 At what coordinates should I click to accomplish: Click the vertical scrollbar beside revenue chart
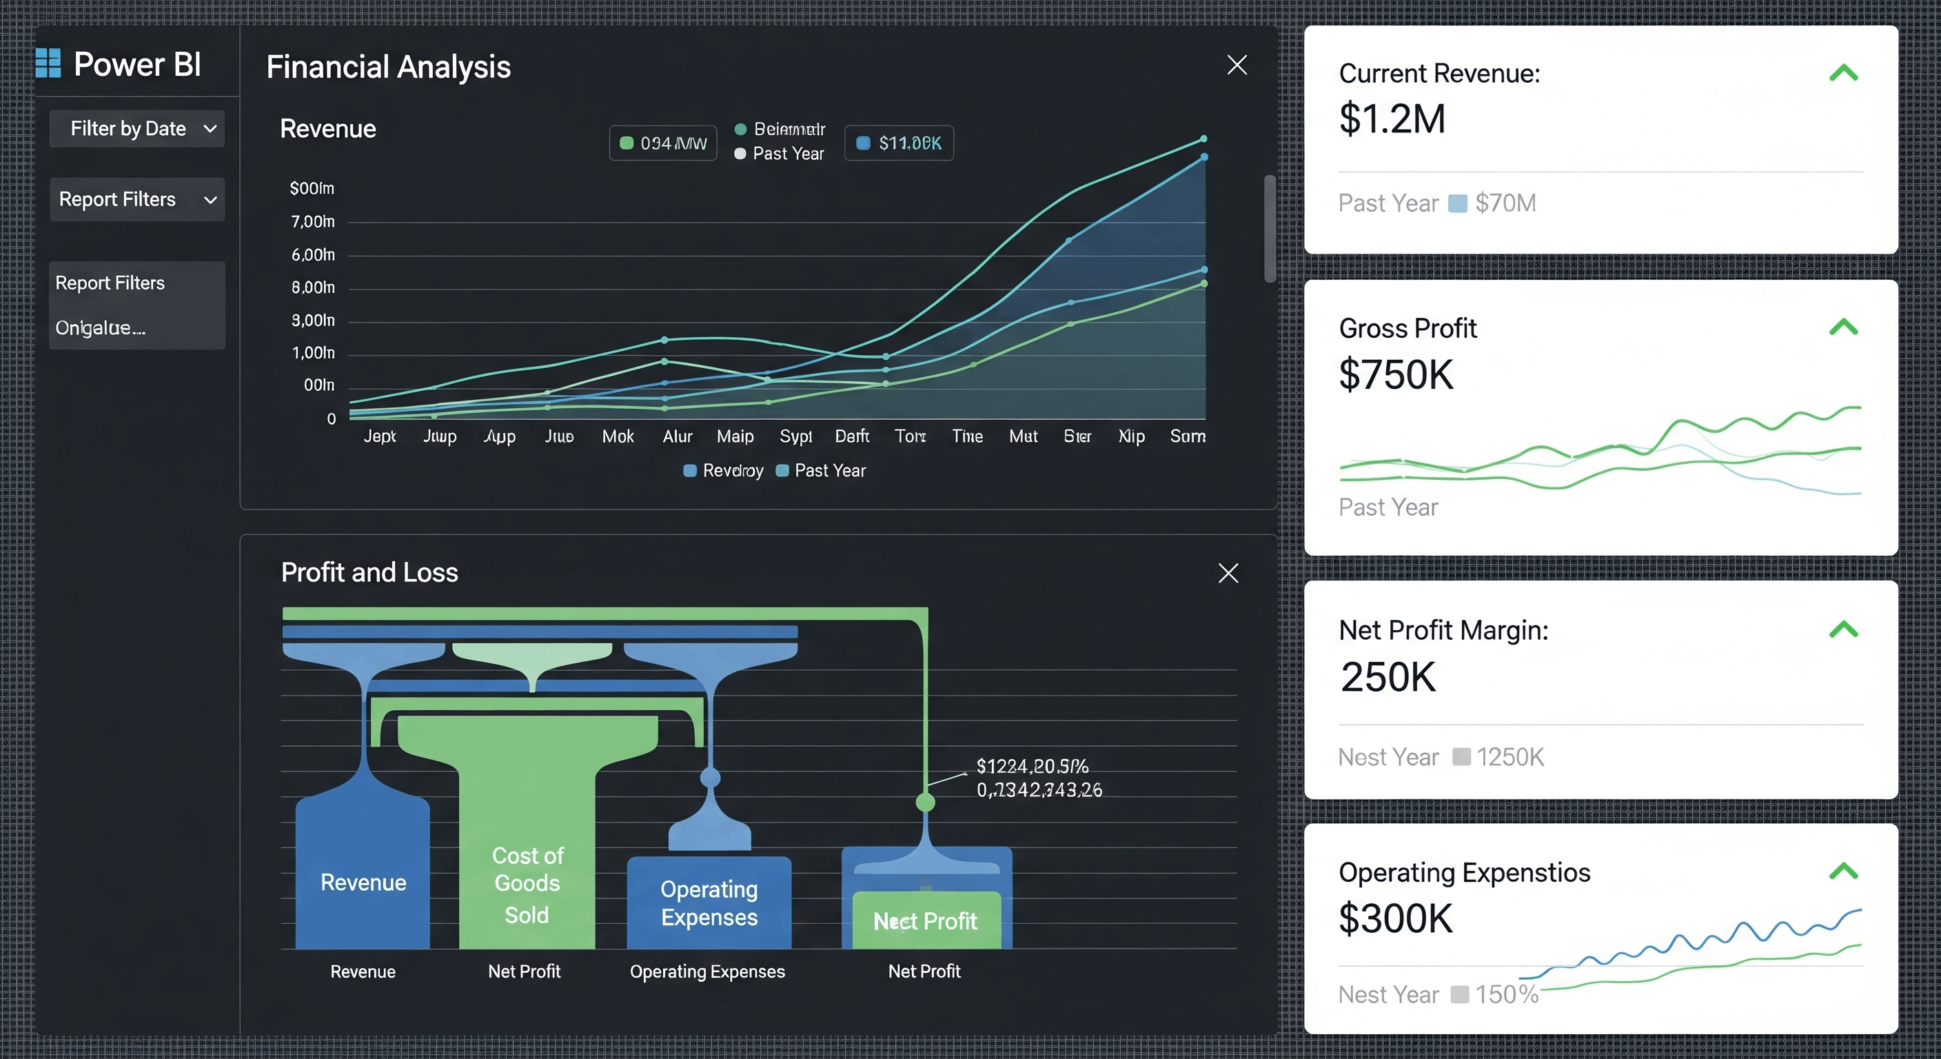tap(1270, 228)
